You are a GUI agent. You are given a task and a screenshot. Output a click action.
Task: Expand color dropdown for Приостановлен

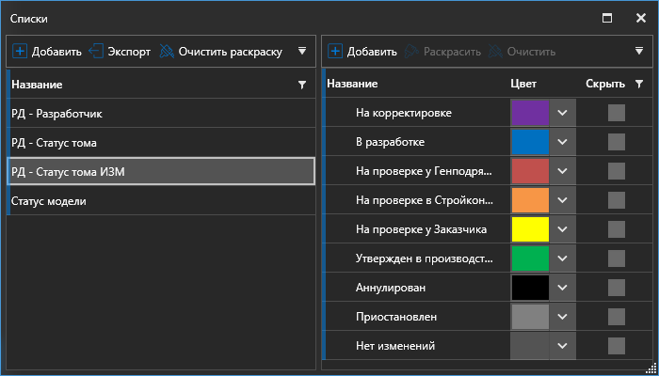point(562,316)
